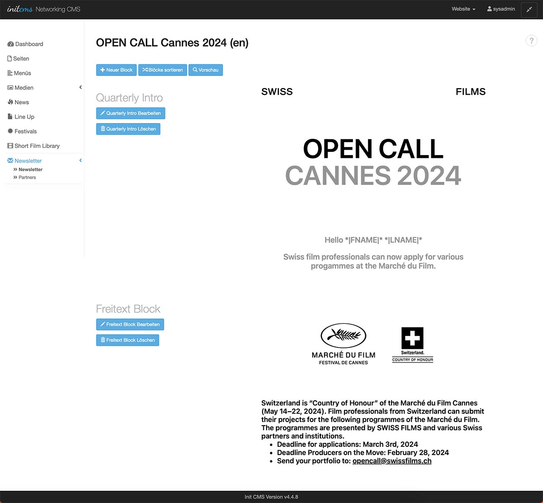Click the Deadline Producers on the Move bullet
This screenshot has width=543, height=503.
coord(363,452)
